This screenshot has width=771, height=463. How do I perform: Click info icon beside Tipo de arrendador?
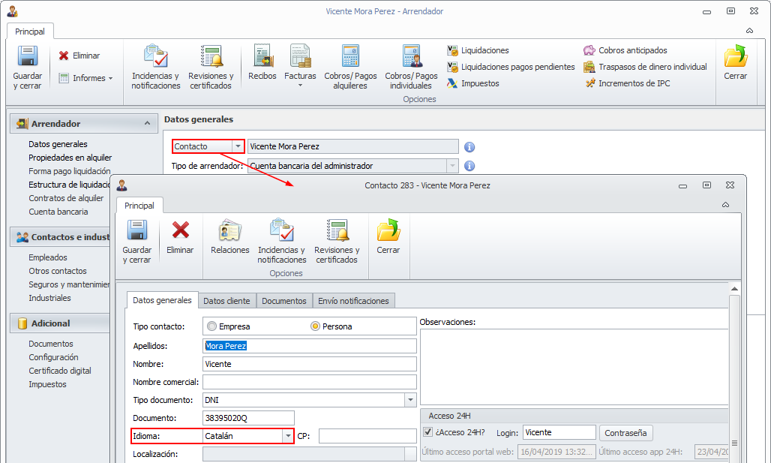tap(469, 166)
